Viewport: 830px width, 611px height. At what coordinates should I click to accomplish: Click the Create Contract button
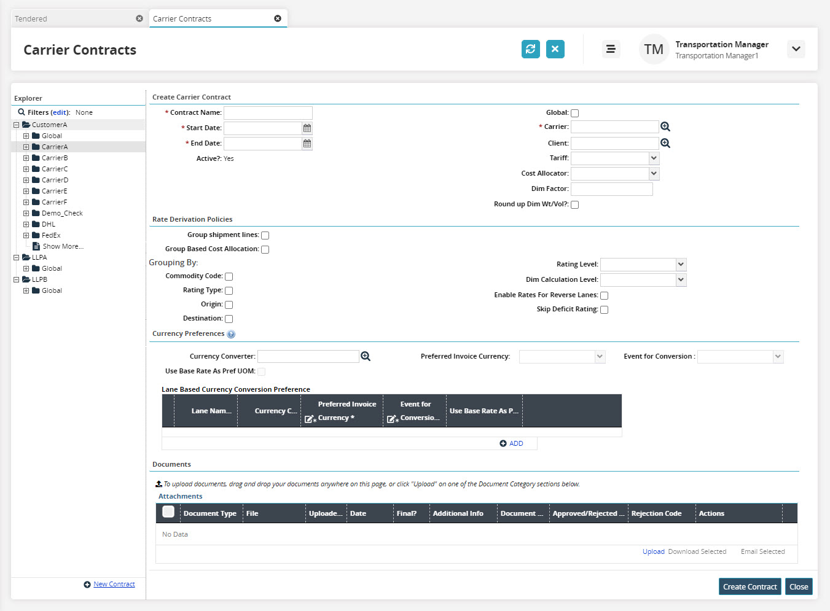[x=750, y=586]
